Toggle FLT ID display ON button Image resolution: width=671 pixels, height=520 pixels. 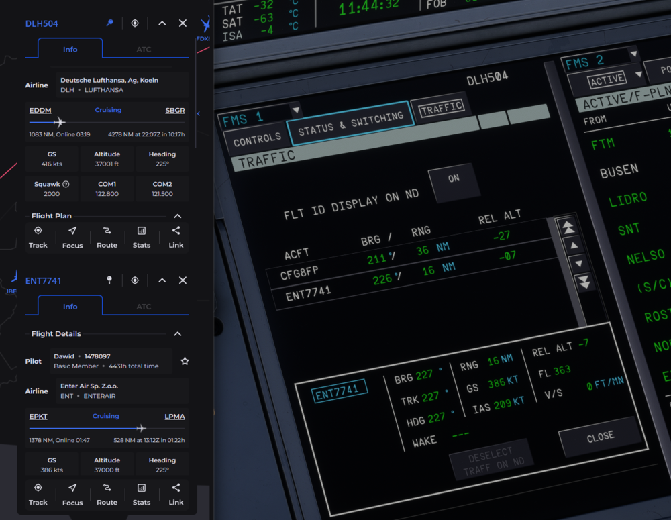(454, 179)
